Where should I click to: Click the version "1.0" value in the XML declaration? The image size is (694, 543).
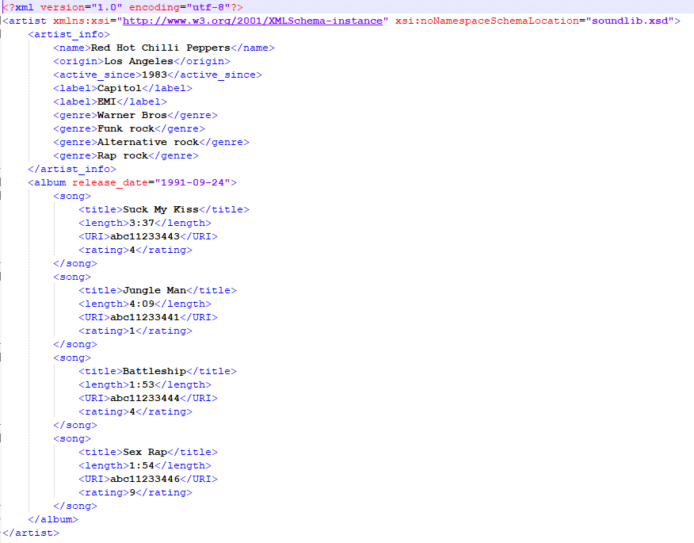pos(107,7)
